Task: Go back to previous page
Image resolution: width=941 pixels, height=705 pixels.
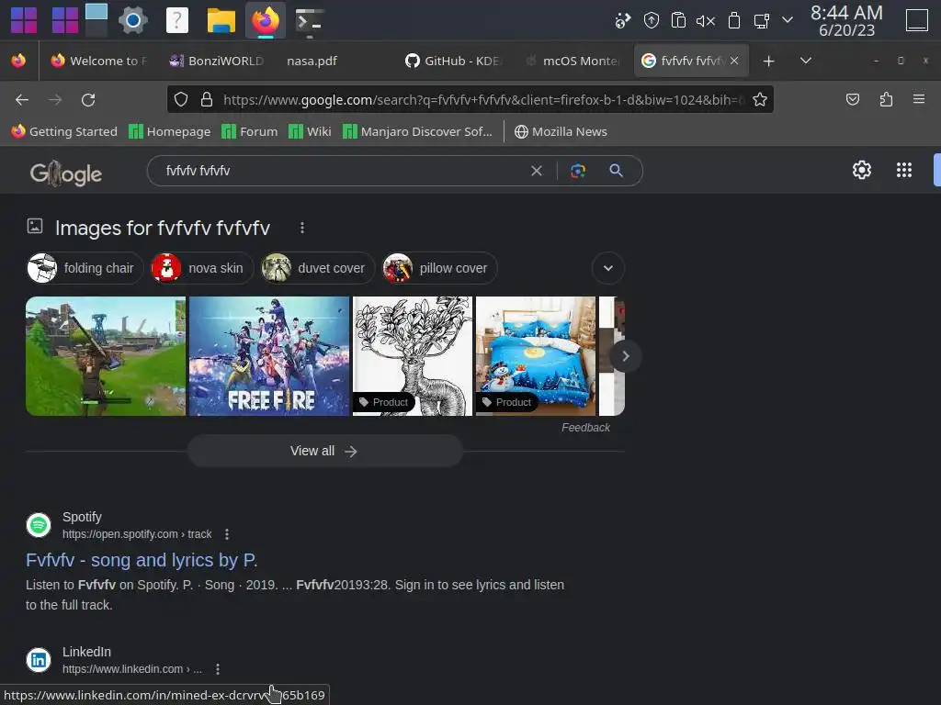Action: tap(22, 99)
